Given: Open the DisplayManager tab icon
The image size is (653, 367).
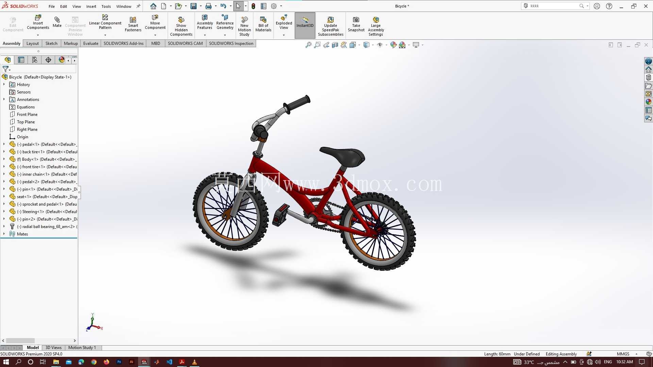Looking at the screenshot, I should [x=62, y=60].
